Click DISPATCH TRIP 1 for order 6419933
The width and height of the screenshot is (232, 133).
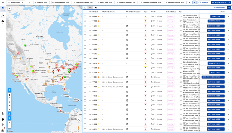(x=214, y=21)
